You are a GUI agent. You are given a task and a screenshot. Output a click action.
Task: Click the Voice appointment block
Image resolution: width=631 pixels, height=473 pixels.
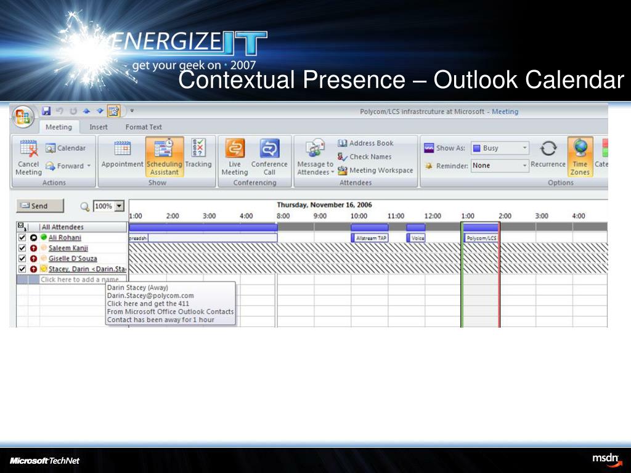point(416,238)
